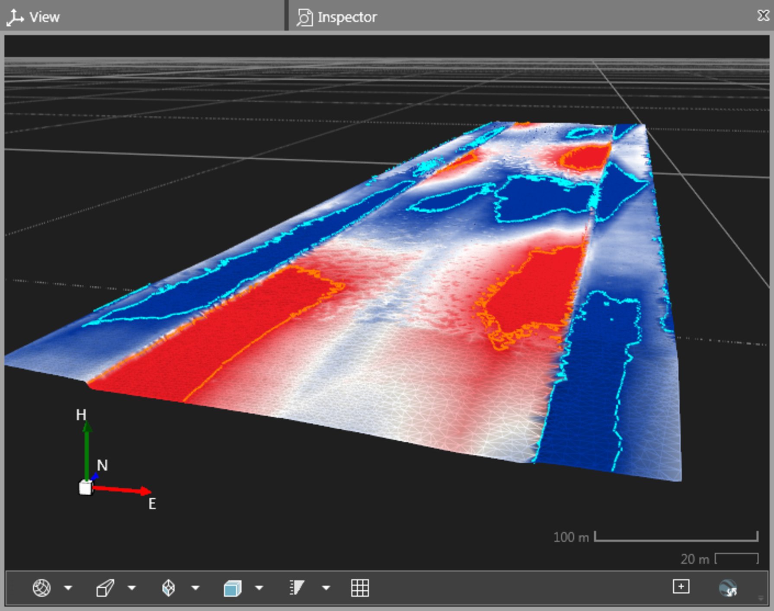
Task: Click the globe view mode icon
Action: (42, 588)
